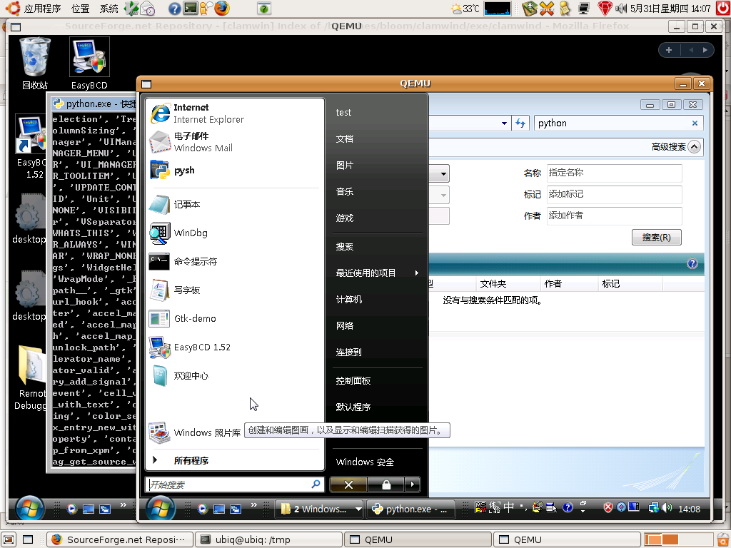Click the network connection tray icon

(x=654, y=507)
